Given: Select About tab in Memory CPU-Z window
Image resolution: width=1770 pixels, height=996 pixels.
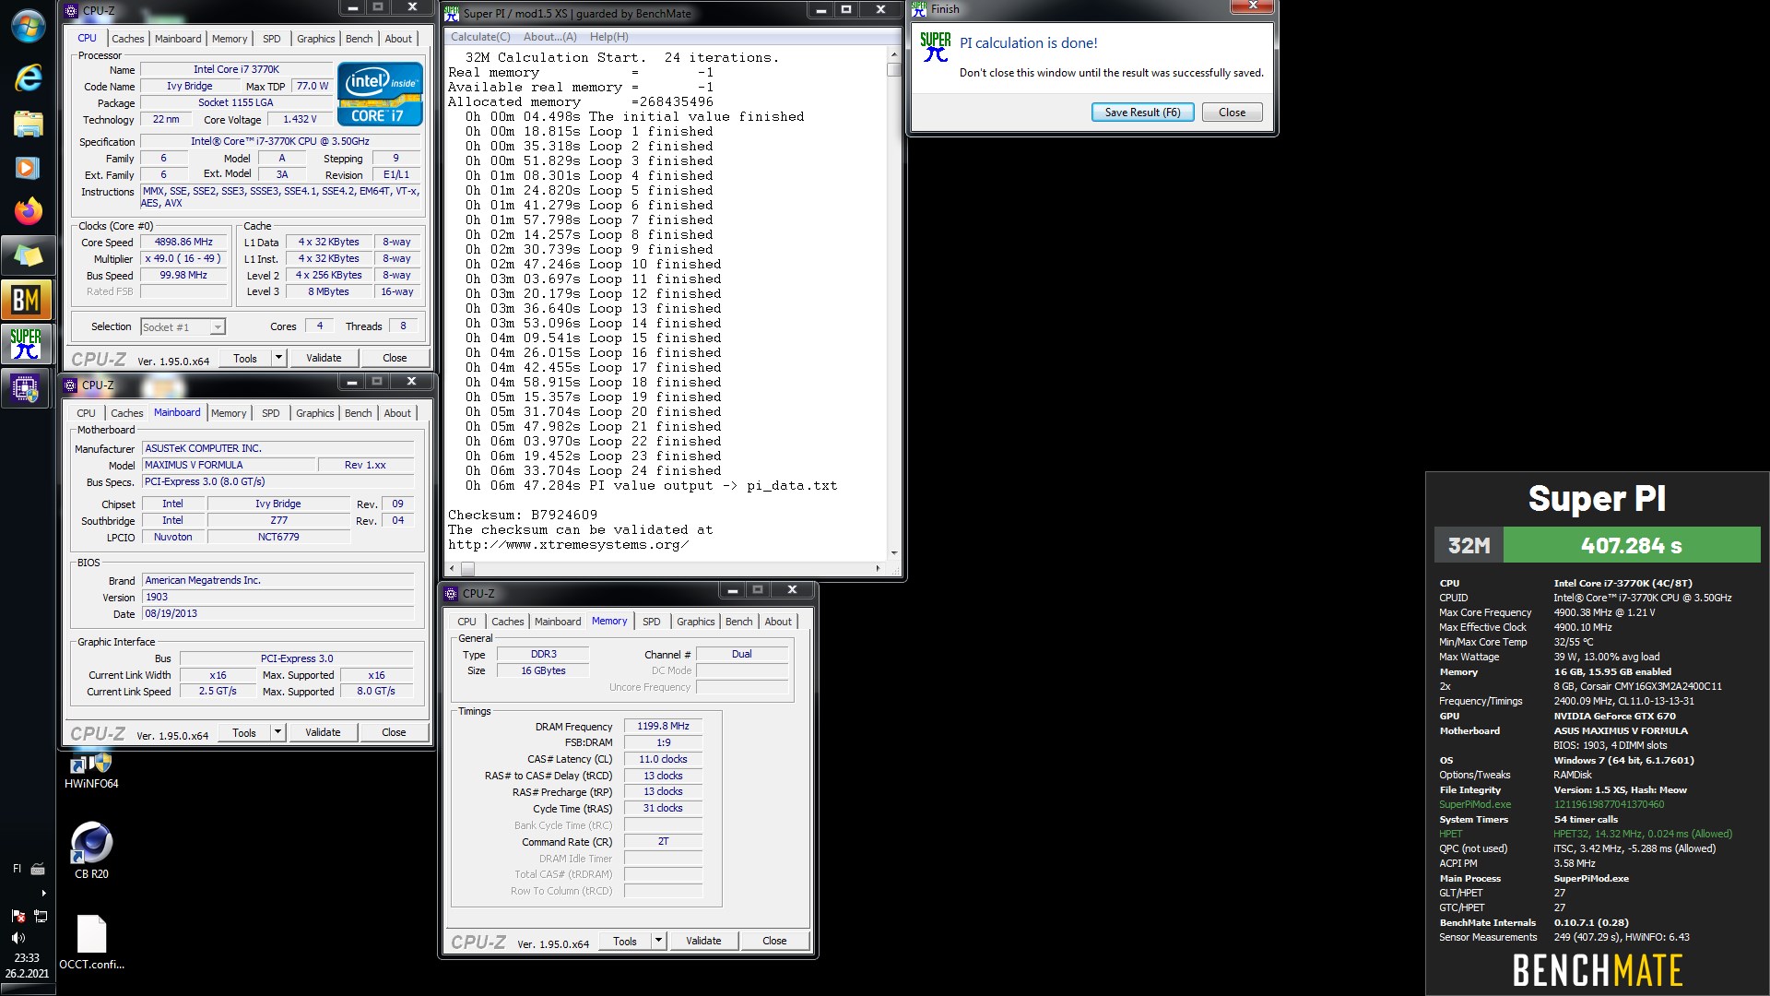Looking at the screenshot, I should [x=778, y=622].
